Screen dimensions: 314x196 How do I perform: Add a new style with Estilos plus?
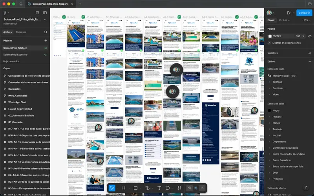coord(310,61)
